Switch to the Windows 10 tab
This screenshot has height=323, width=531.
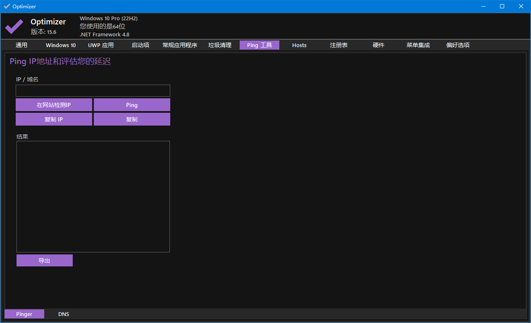[x=61, y=45]
